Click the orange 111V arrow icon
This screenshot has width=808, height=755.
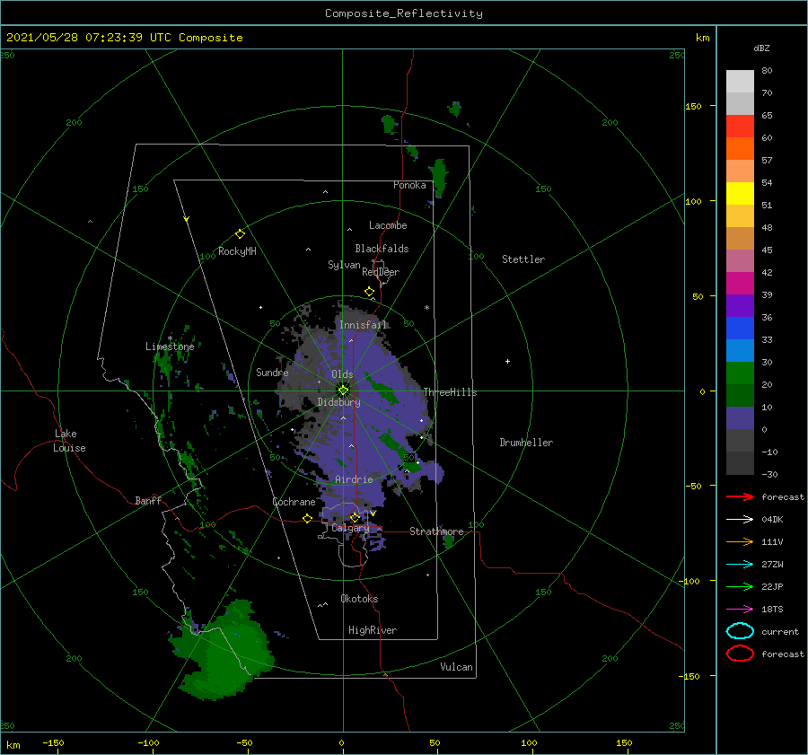click(740, 541)
